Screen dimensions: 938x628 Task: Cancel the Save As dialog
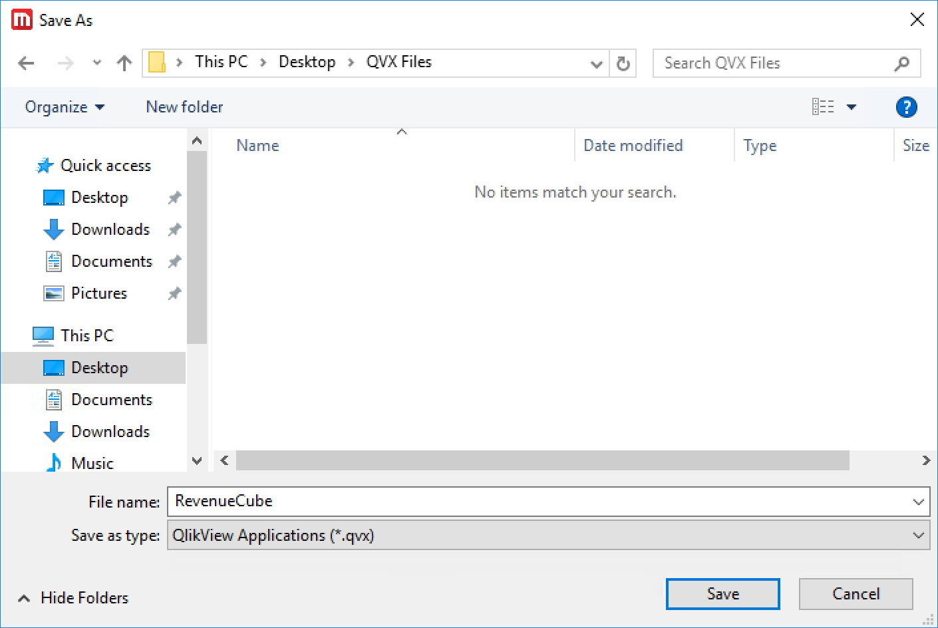point(856,594)
